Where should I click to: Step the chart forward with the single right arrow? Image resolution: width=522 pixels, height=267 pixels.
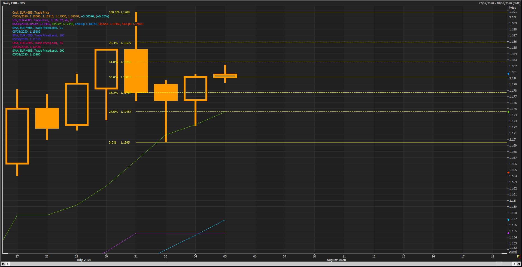(514, 264)
